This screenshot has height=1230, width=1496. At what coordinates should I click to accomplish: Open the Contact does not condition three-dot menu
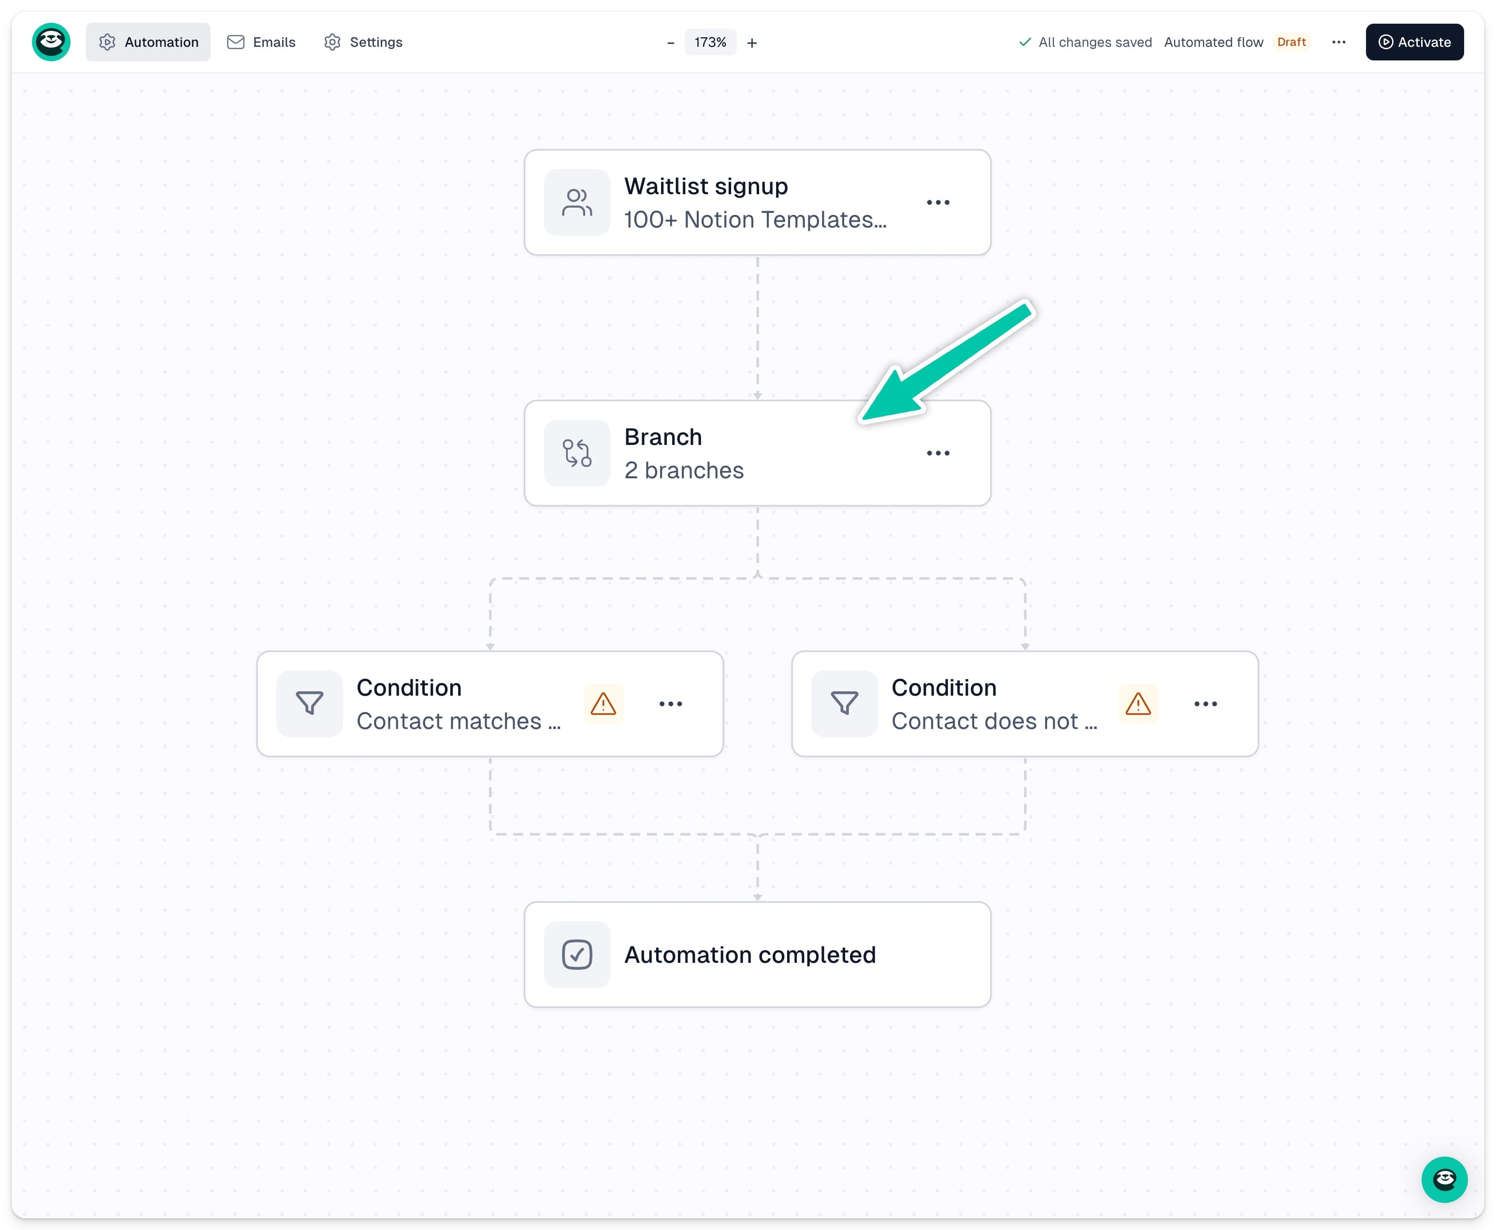click(x=1206, y=703)
